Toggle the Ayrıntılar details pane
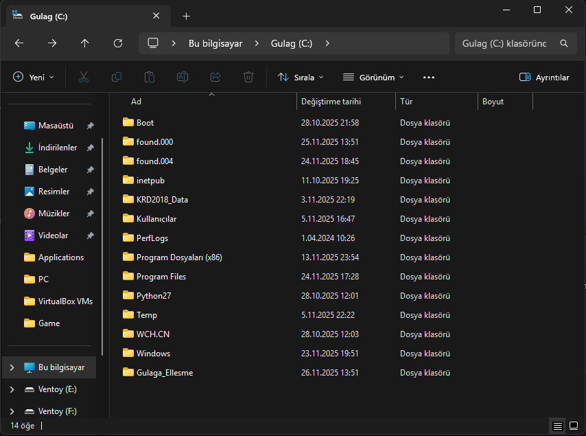 544,78
